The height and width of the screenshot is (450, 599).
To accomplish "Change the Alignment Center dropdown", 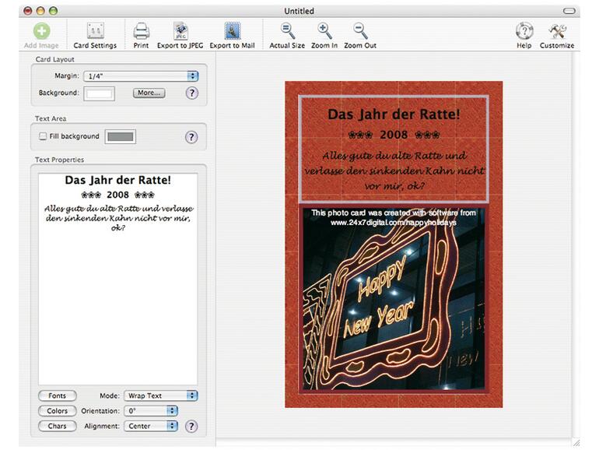I will (x=150, y=427).
